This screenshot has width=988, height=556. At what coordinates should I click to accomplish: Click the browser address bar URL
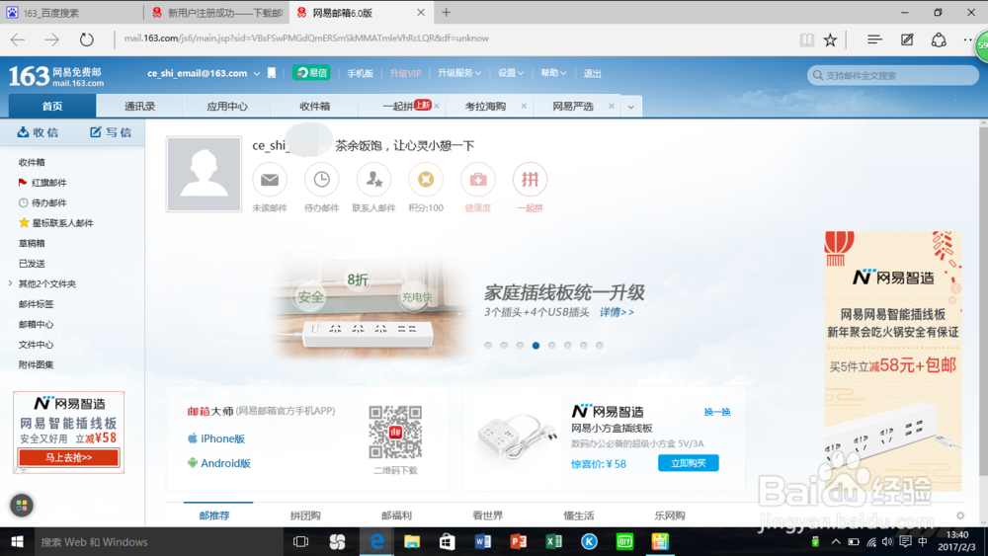coord(306,39)
